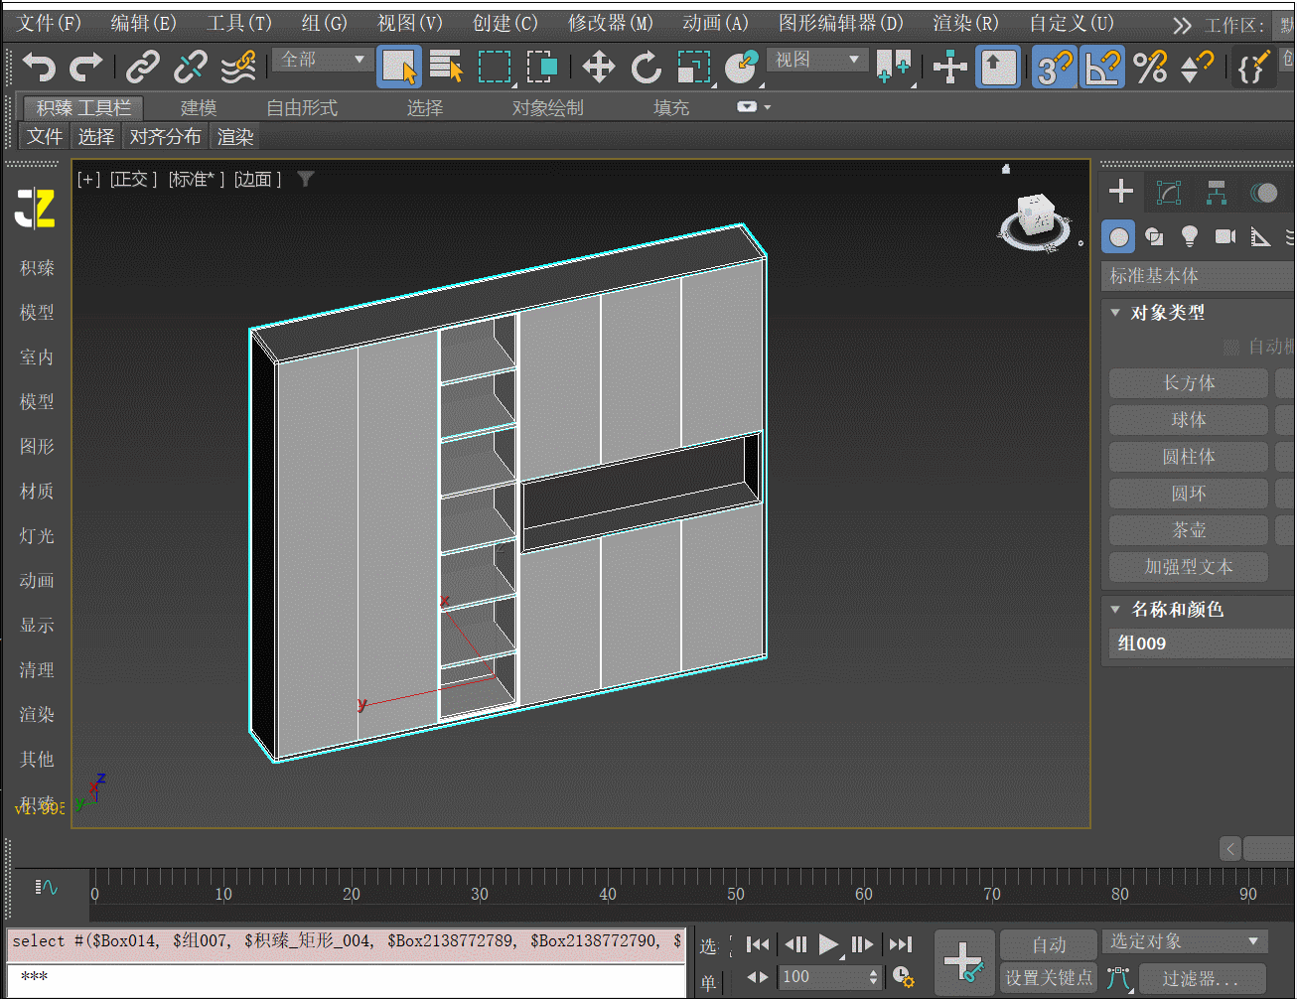Open the 文件(F) menu
This screenshot has height=999, width=1297.
pos(49,23)
